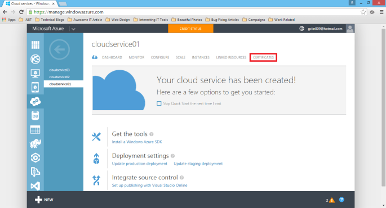Open Set up publishing with Visual Studio Online
This screenshot has height=208, width=386.
[149, 185]
